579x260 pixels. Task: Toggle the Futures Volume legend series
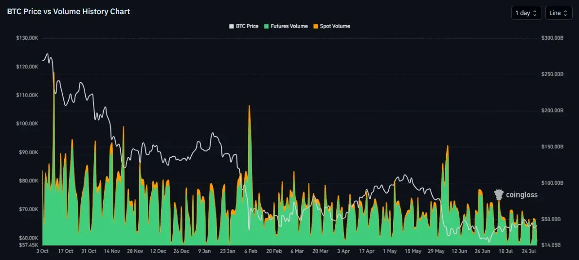coord(285,26)
